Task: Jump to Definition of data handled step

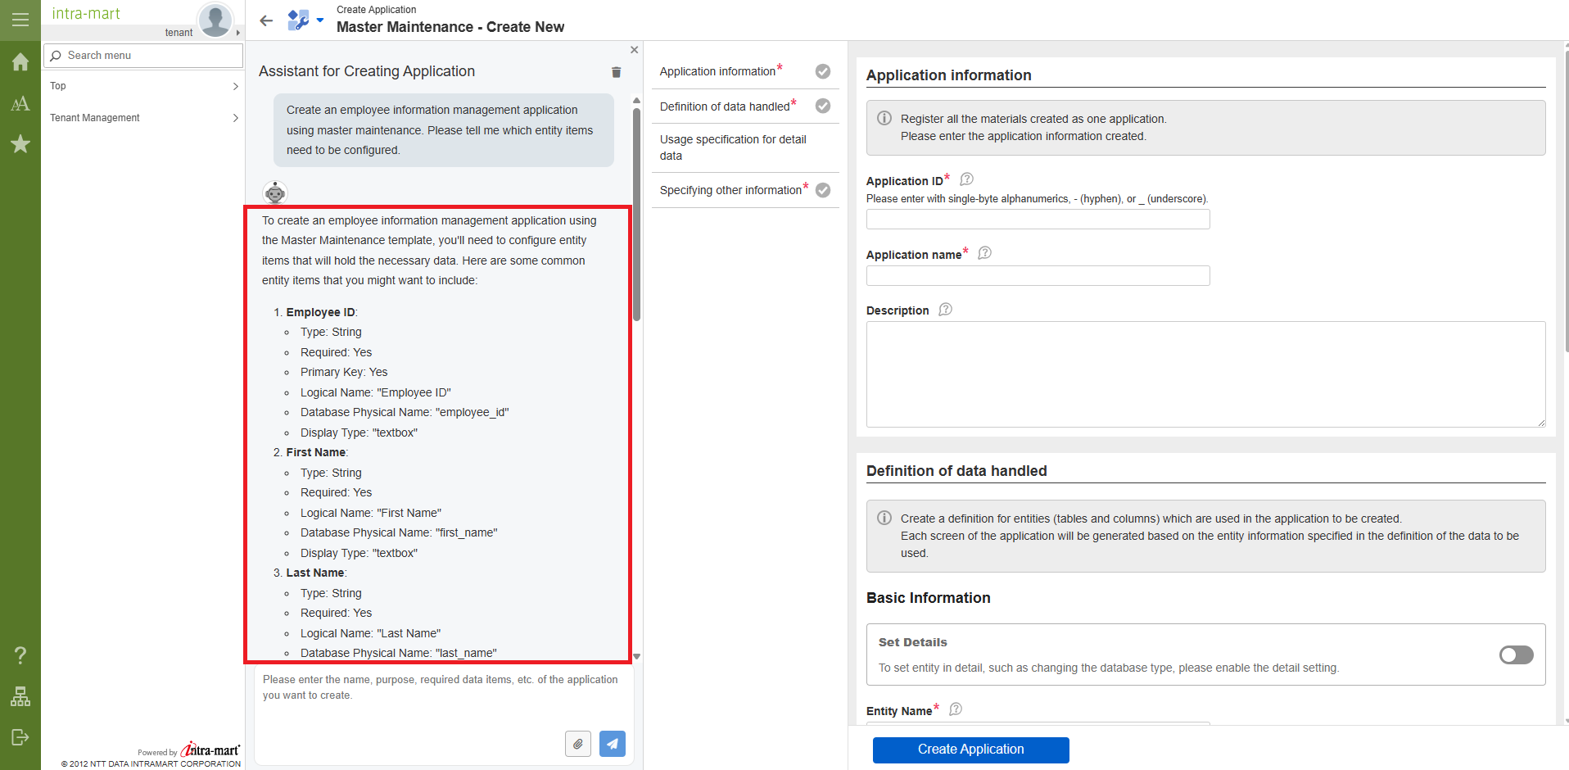Action: (725, 106)
